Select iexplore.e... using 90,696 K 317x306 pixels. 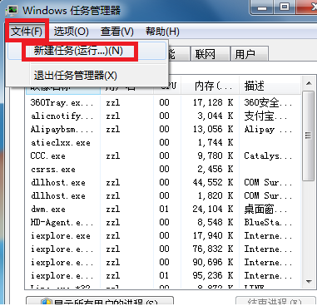tap(163, 262)
